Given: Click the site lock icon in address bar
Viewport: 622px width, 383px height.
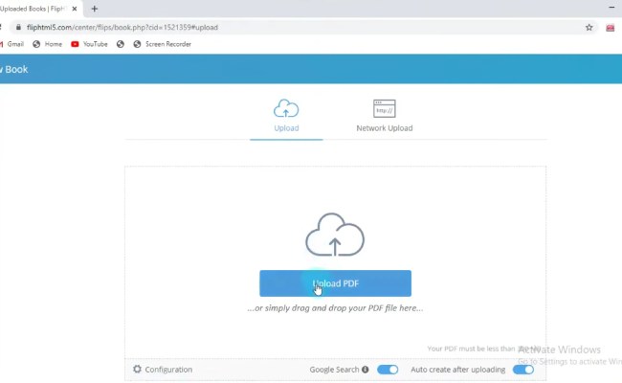Looking at the screenshot, I should (x=18, y=27).
